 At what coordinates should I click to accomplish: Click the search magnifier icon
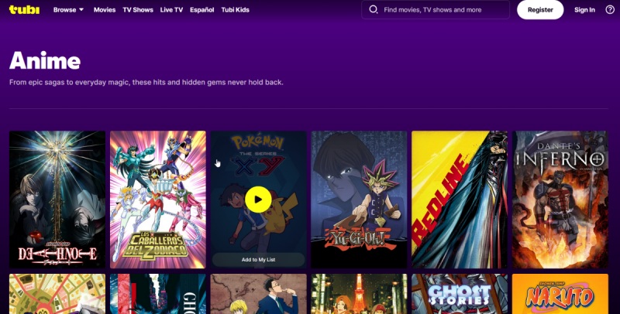pos(374,9)
